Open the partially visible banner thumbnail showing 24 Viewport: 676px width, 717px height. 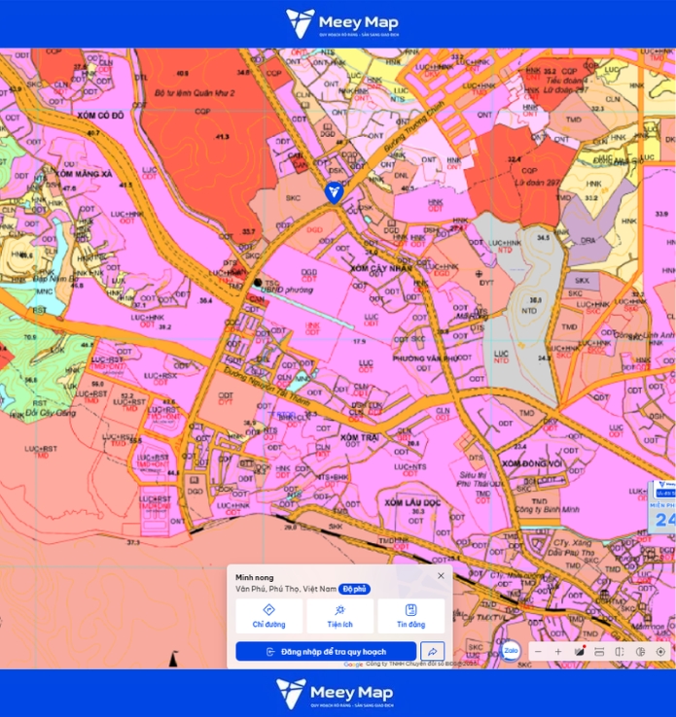click(661, 507)
